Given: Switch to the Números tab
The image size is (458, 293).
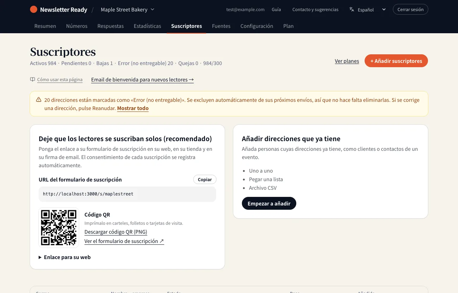Looking at the screenshot, I should [x=77, y=26].
